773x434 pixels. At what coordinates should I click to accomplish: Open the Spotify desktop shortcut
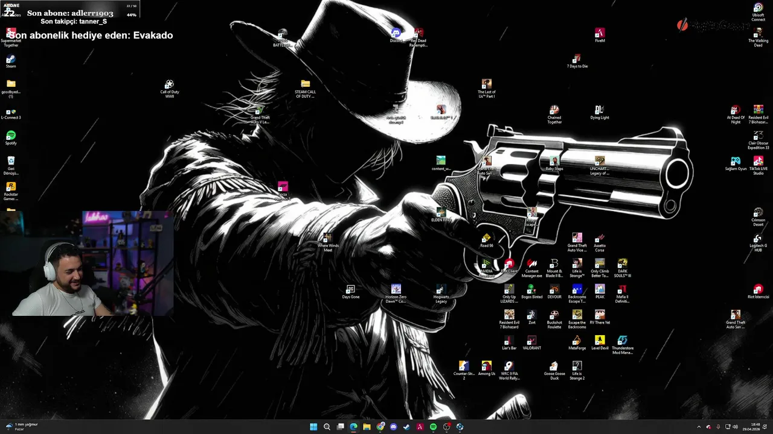tap(11, 139)
